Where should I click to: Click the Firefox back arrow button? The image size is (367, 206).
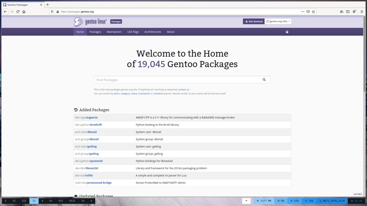point(5,12)
